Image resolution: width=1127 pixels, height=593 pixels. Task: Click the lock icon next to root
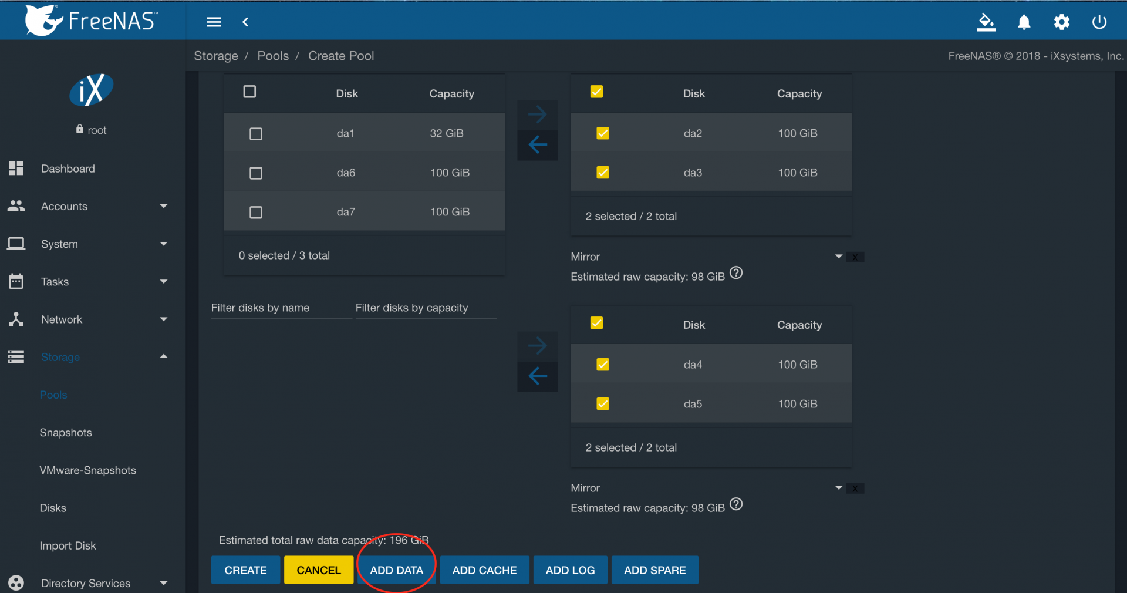click(80, 129)
